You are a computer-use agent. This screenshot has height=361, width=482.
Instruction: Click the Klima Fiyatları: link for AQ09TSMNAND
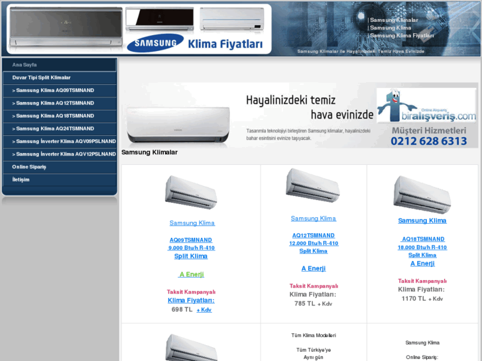191,301
